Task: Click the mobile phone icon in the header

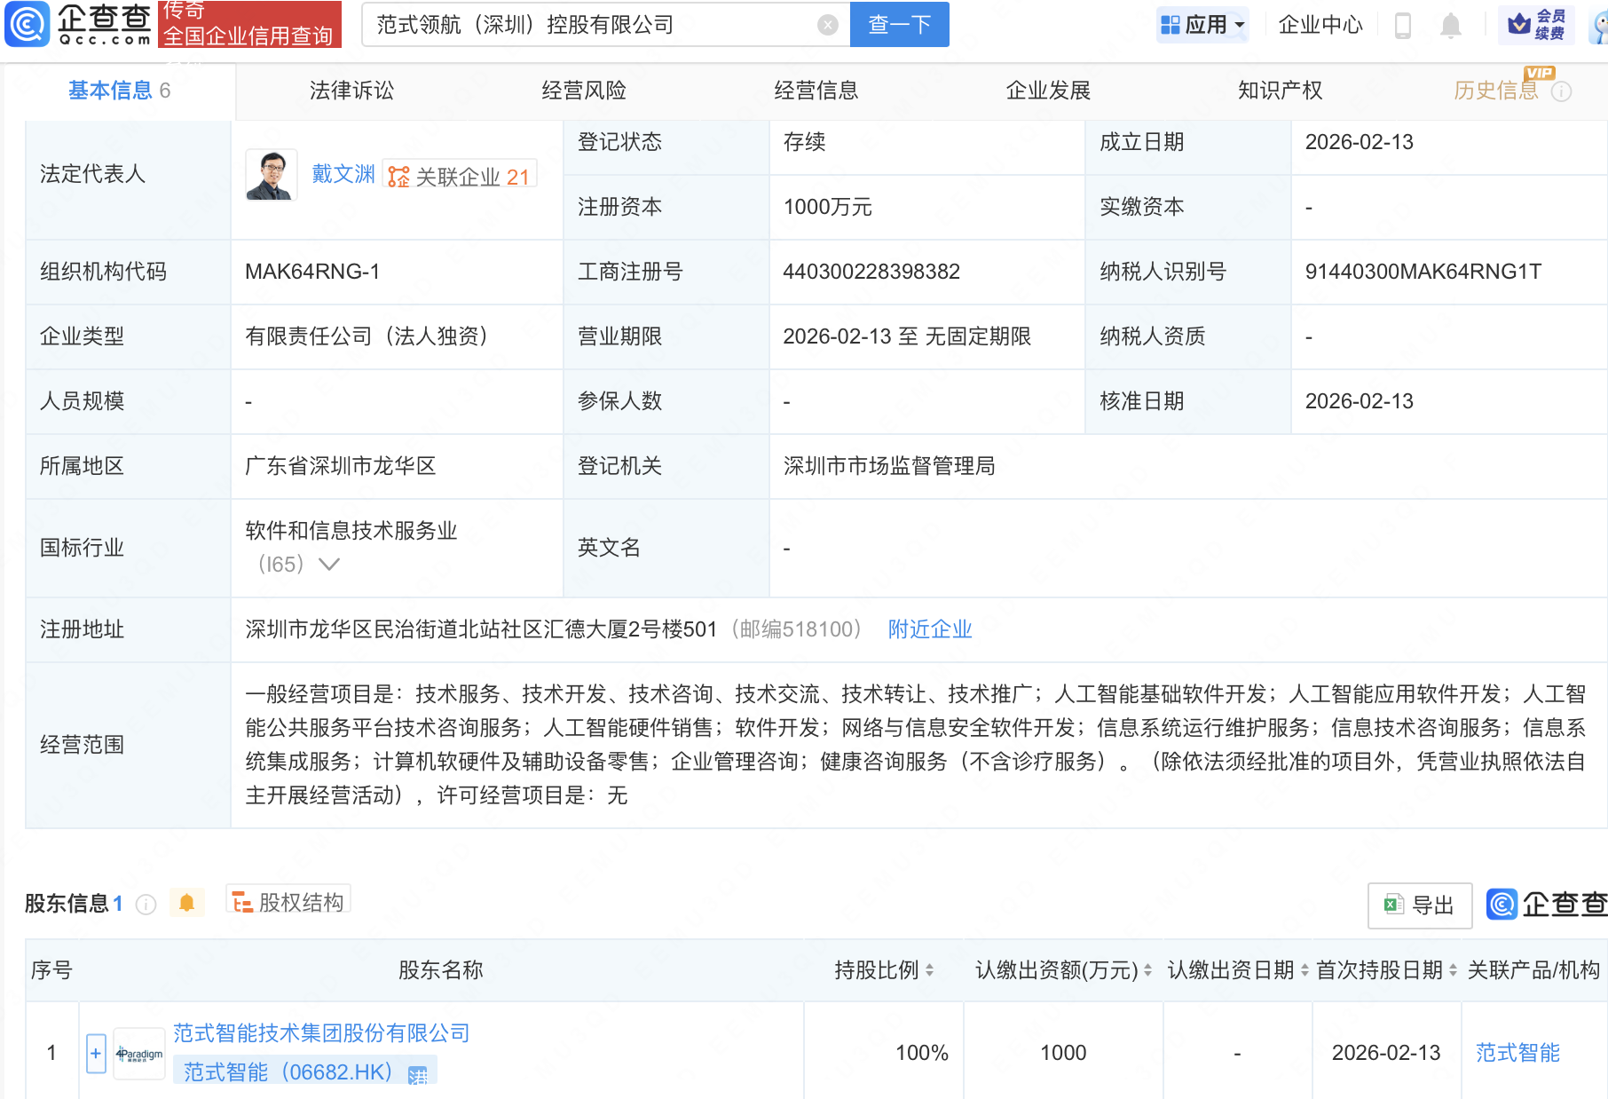Action: 1403,25
